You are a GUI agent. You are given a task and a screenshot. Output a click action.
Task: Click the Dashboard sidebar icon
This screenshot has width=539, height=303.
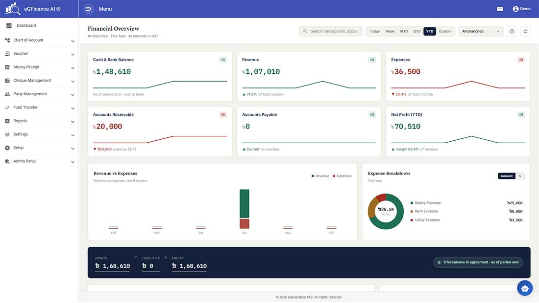pyautogui.click(x=9, y=26)
